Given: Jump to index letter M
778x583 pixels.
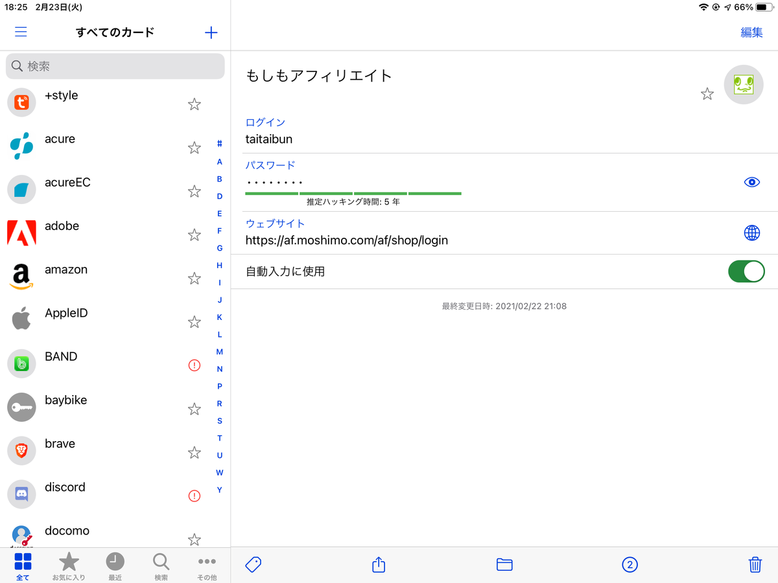Looking at the screenshot, I should (220, 352).
